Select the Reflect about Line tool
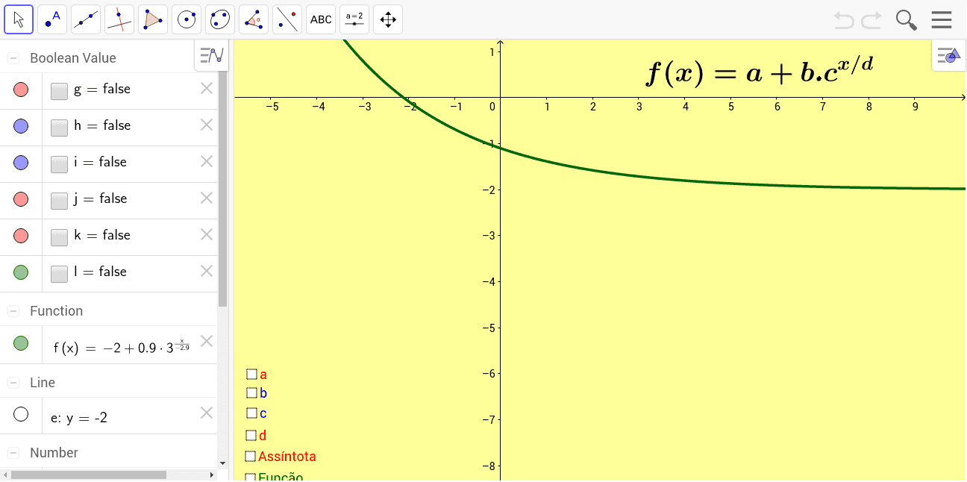Screen dimensions: 967x482 tap(287, 20)
